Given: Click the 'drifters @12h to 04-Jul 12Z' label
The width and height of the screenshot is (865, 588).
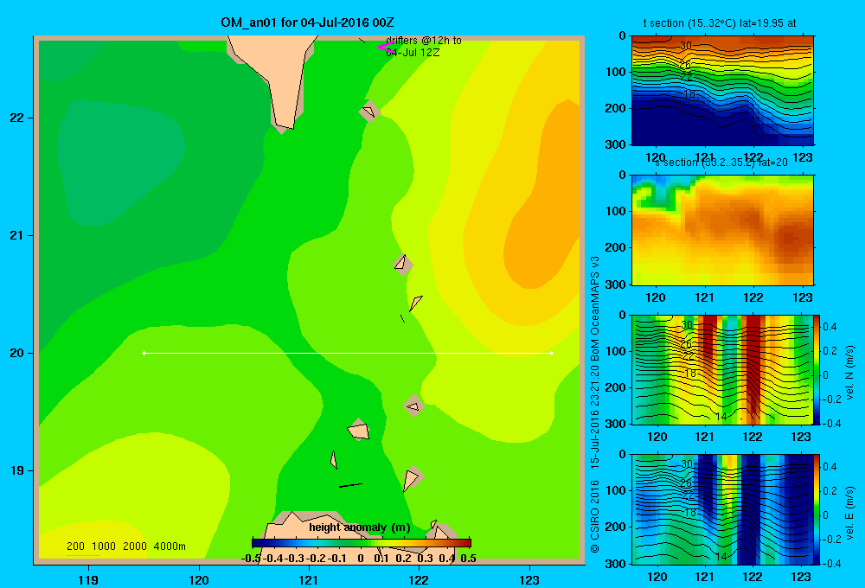Looking at the screenshot, I should pyautogui.click(x=424, y=47).
